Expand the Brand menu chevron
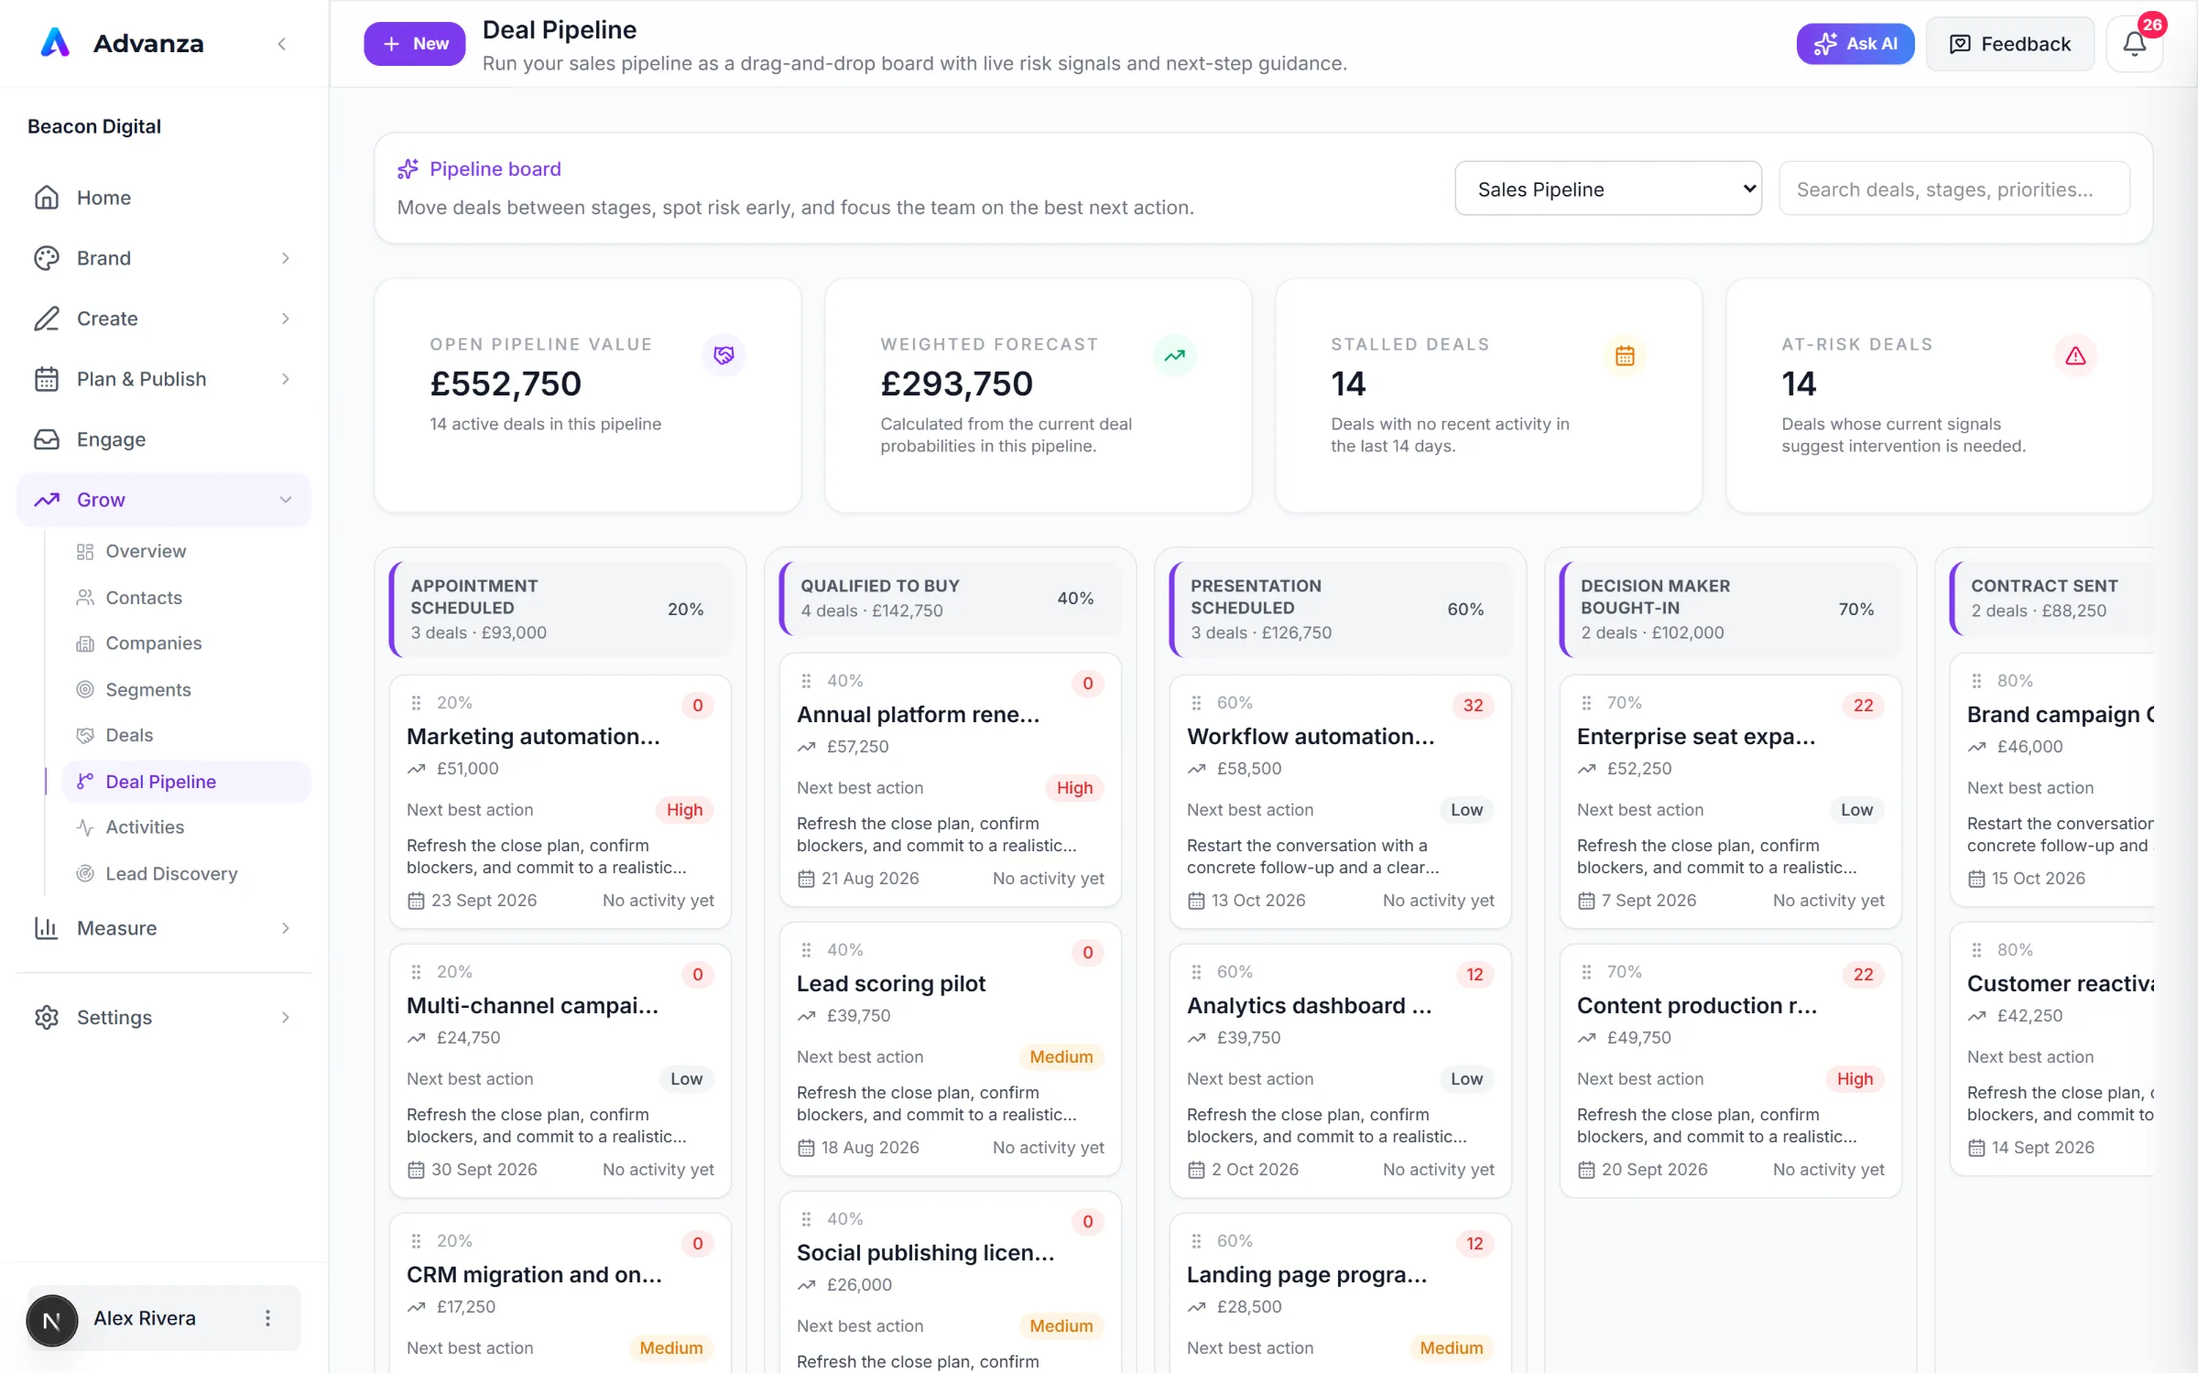Screen dimensions: 2198x1373 [x=286, y=258]
